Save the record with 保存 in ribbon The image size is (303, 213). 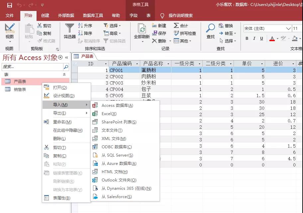tap(159, 33)
